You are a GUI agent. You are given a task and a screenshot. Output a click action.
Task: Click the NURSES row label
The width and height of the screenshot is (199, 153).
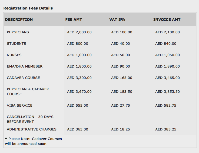[14, 55]
